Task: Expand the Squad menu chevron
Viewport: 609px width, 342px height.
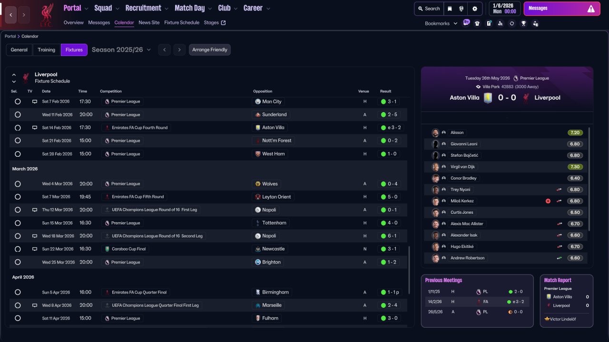Action: click(117, 9)
